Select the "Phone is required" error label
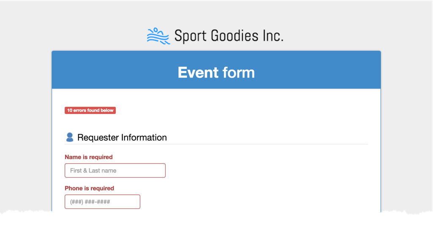The height and width of the screenshot is (225, 433). point(90,188)
